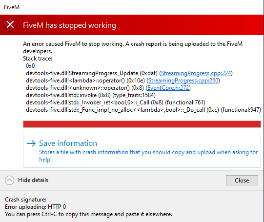Image resolution: width=264 pixels, height=222 pixels.
Task: Click the Crash signature text
Action: coord(25,200)
